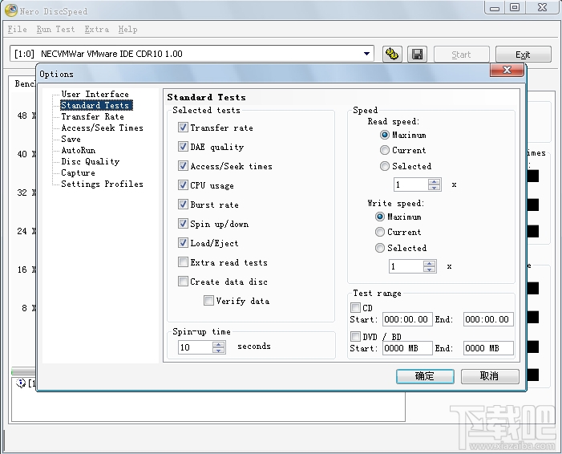Click the options gear toolbar icon

pyautogui.click(x=392, y=55)
